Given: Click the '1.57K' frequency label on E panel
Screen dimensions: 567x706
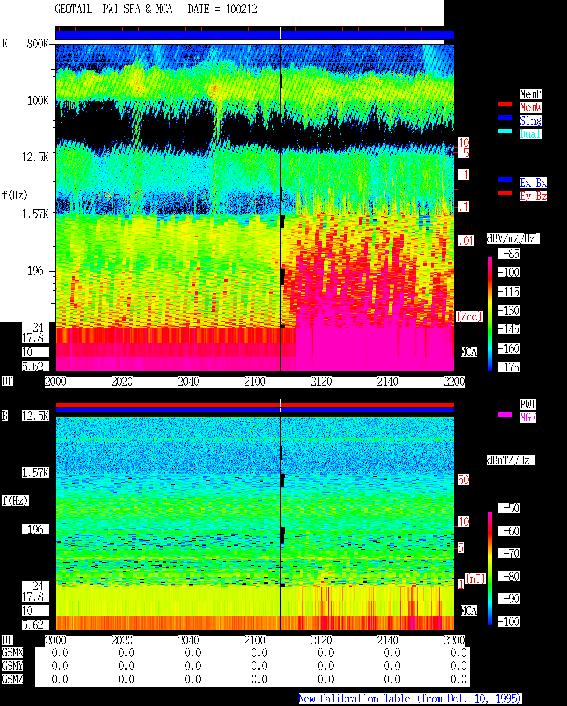Looking at the screenshot, I should coord(35,214).
